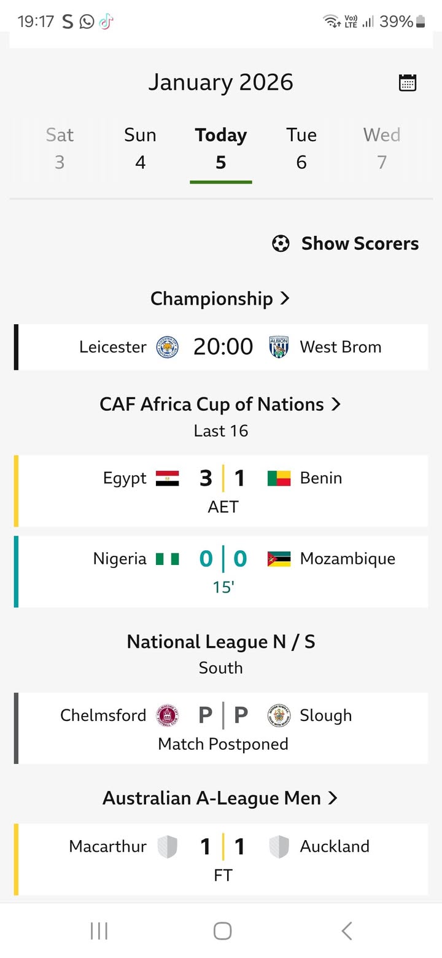Tap the West Brom Albion crest

[279, 347]
